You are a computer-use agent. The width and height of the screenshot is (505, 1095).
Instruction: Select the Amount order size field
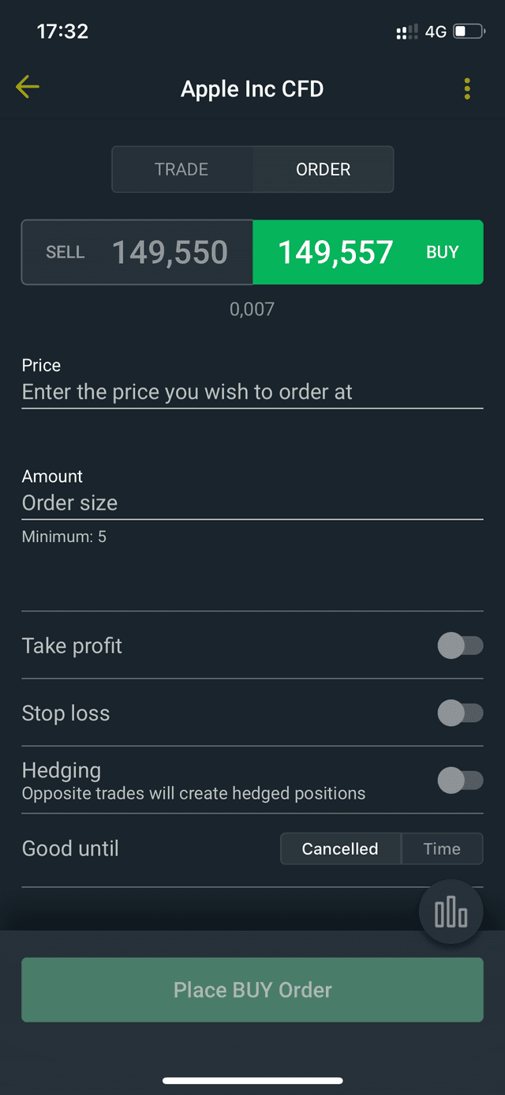click(252, 502)
